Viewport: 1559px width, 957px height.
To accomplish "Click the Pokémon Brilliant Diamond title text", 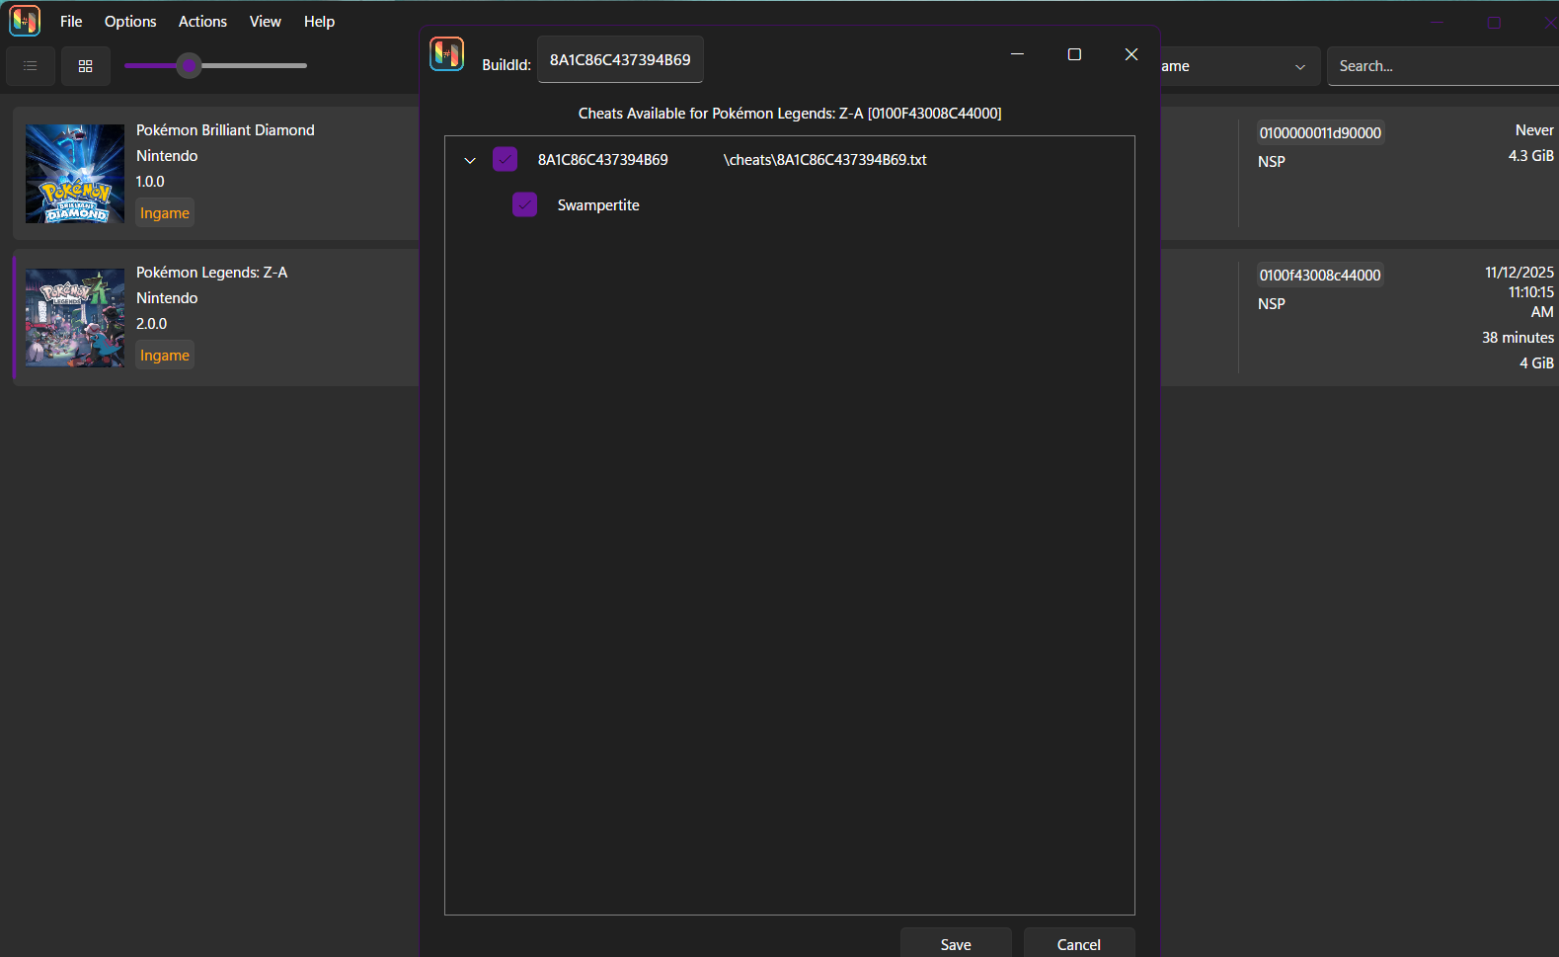I will tap(225, 130).
